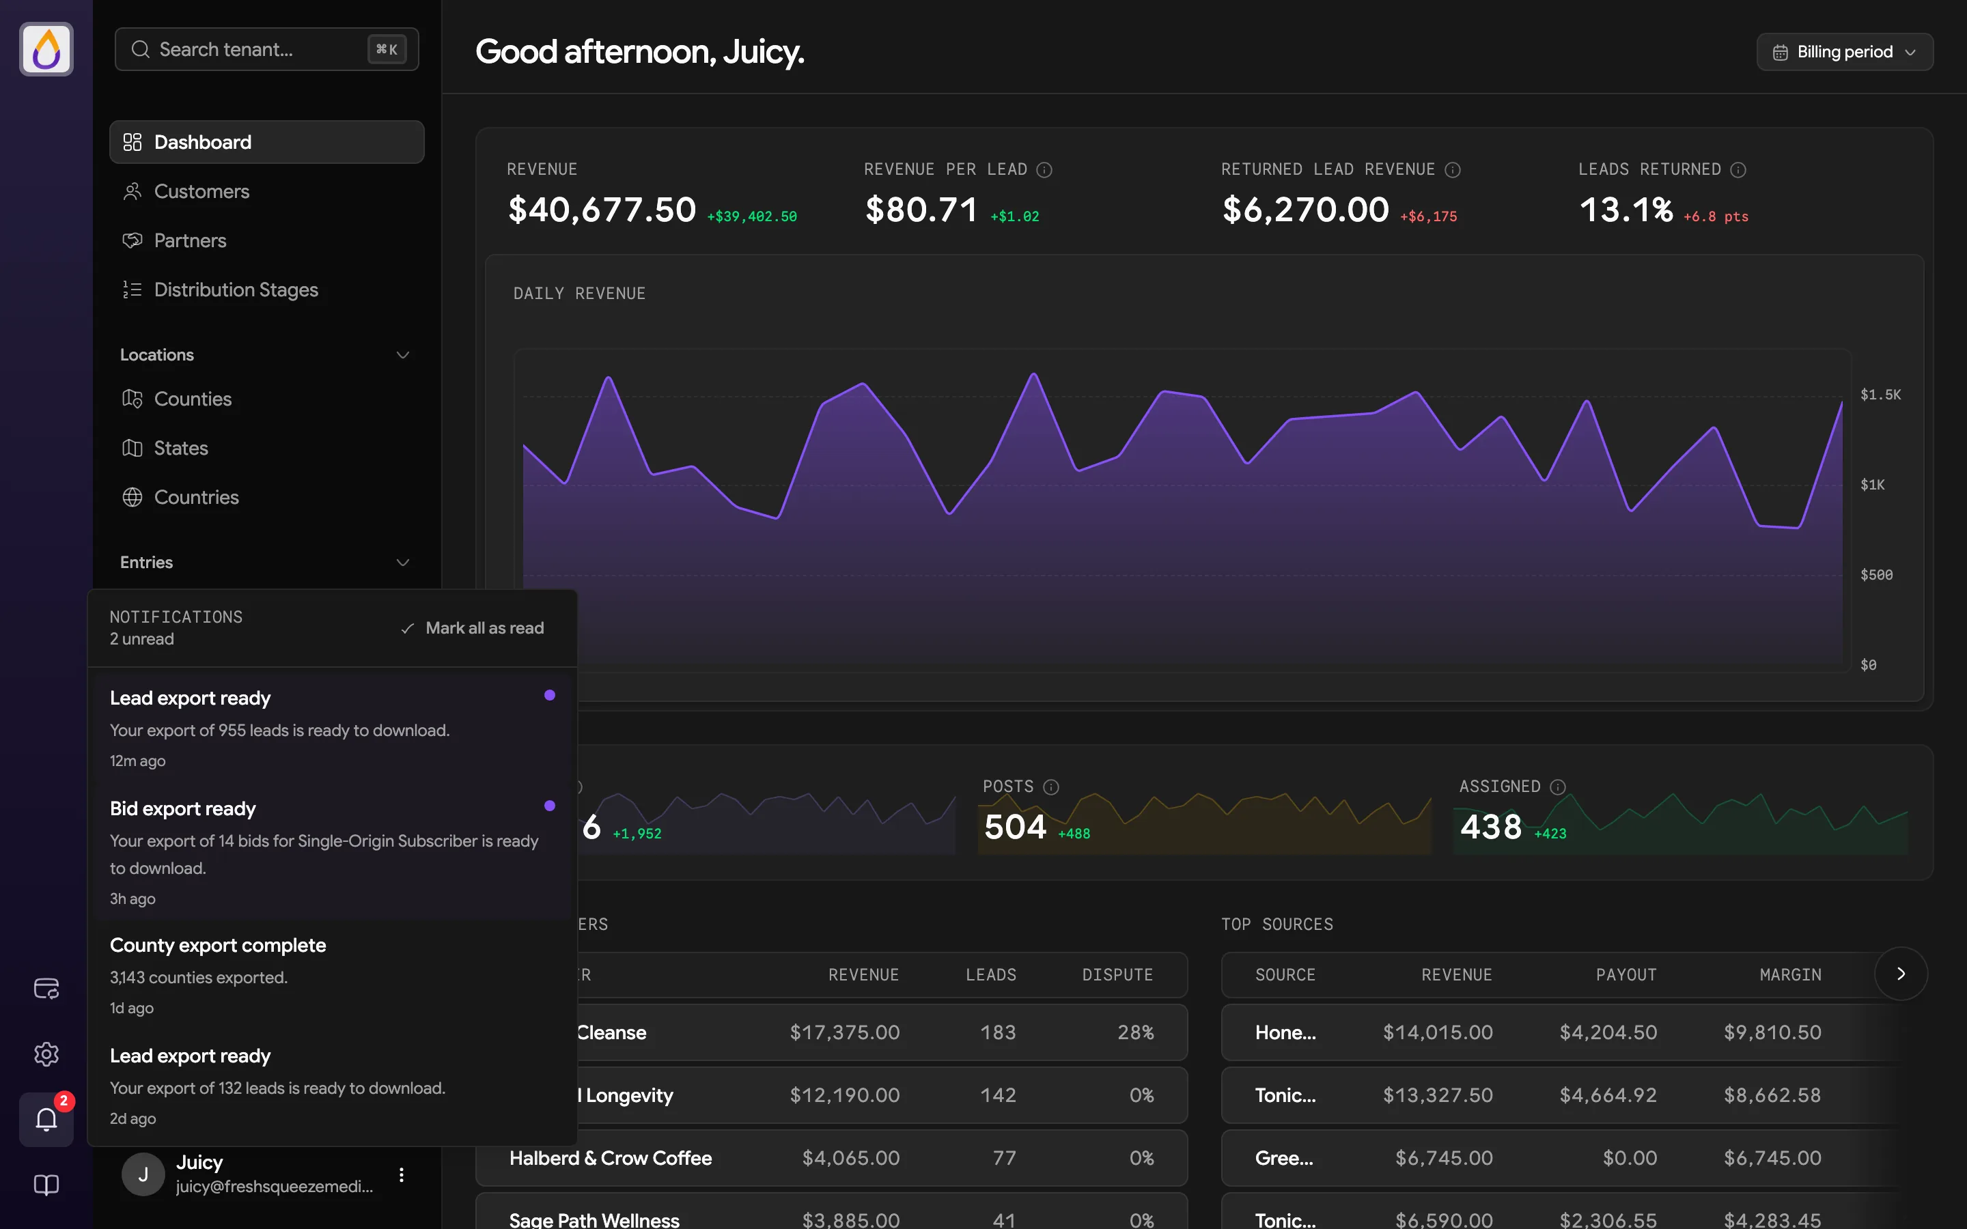The height and width of the screenshot is (1229, 1967).
Task: Click the Posts info icon
Action: 1051,786
